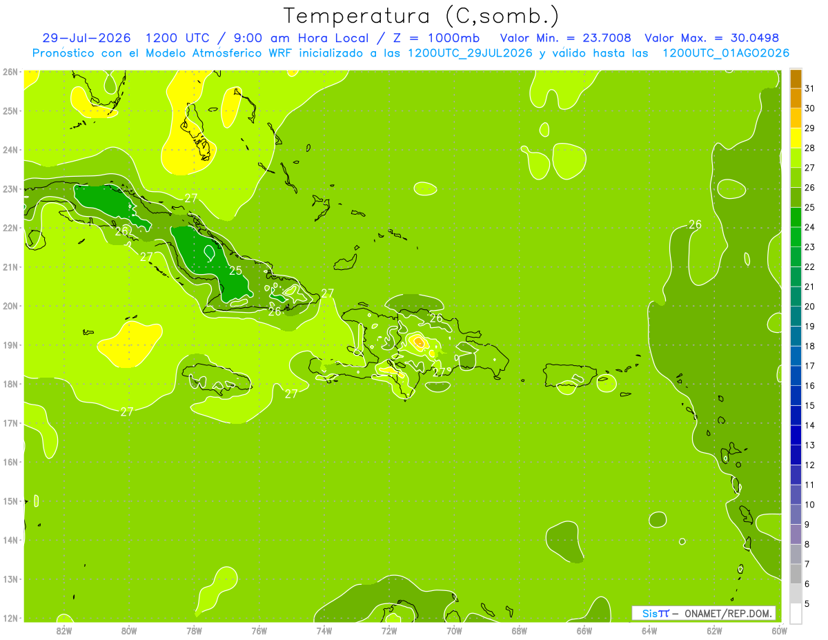Click the title "Temperatura (C,somb.)"
The width and height of the screenshot is (828, 640).
(x=421, y=15)
